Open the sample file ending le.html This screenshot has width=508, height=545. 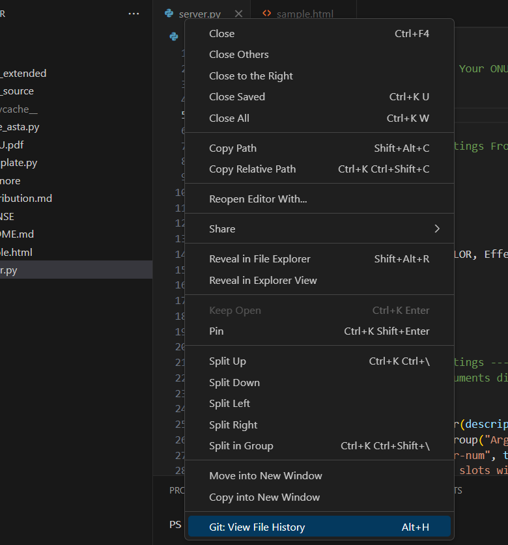(76, 253)
